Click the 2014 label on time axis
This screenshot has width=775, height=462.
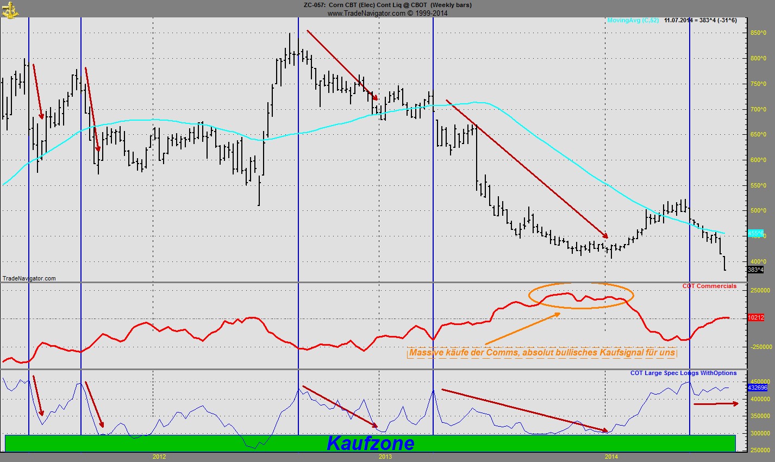[611, 457]
